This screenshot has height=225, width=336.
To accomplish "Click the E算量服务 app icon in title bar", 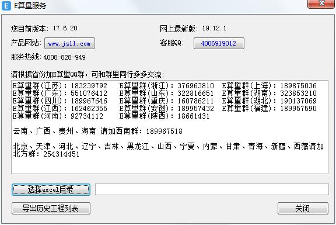I will tap(6, 6).
